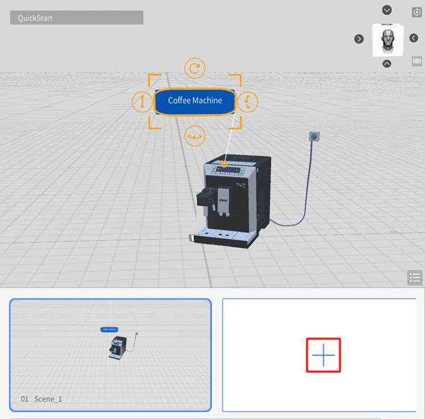Click the tilt rotation handle right of label
Viewport: 425px width, 419px height.
pos(248,102)
